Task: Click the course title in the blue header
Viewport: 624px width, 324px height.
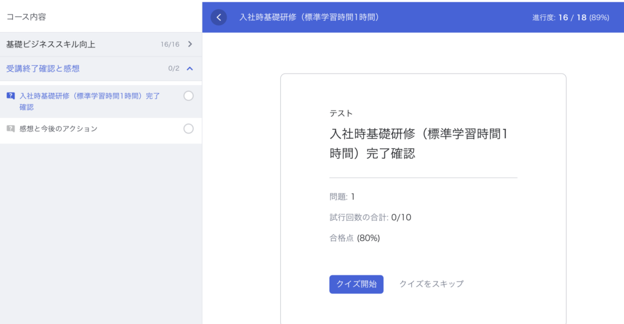Action: (x=310, y=18)
